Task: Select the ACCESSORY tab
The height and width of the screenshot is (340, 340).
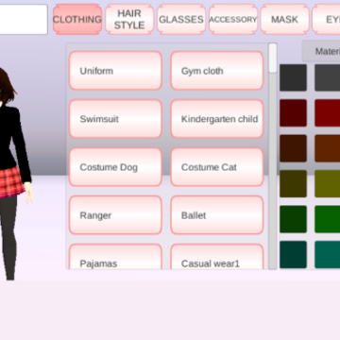Action: click(x=233, y=19)
